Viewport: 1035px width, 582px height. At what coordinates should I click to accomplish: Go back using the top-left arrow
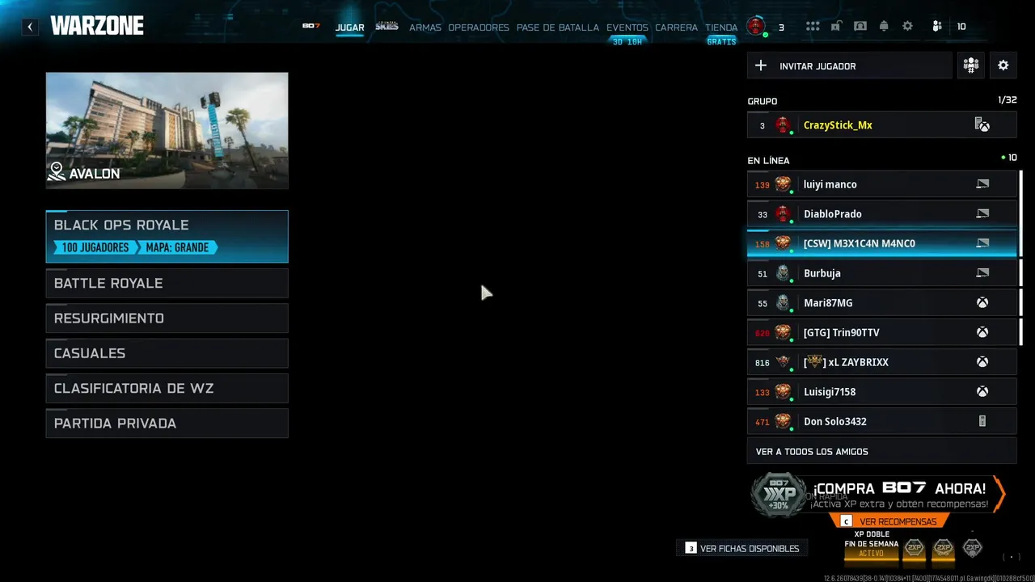click(x=30, y=27)
